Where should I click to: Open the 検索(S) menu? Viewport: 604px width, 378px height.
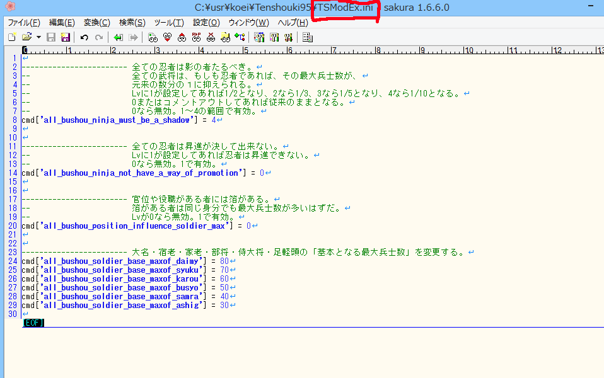[x=132, y=22]
